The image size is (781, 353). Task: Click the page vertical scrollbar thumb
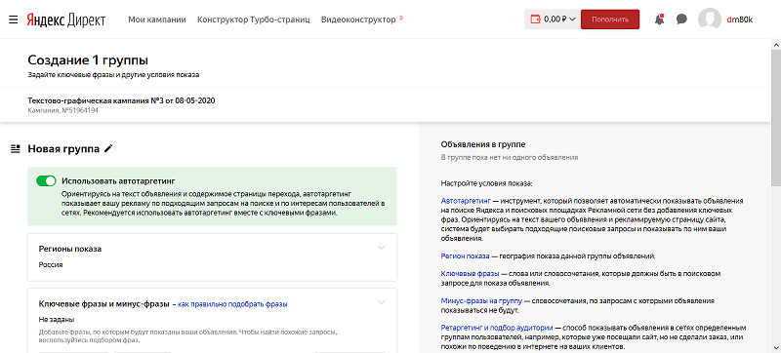[x=776, y=117]
